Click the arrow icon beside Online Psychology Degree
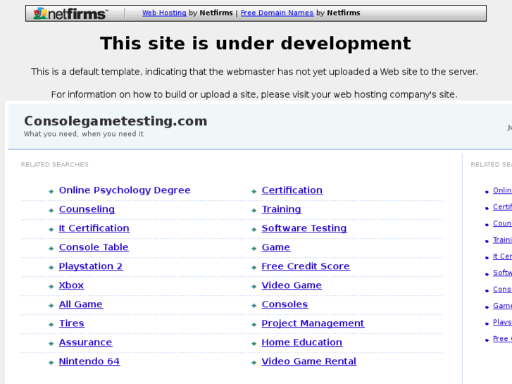The image size is (512, 384). [51, 192]
